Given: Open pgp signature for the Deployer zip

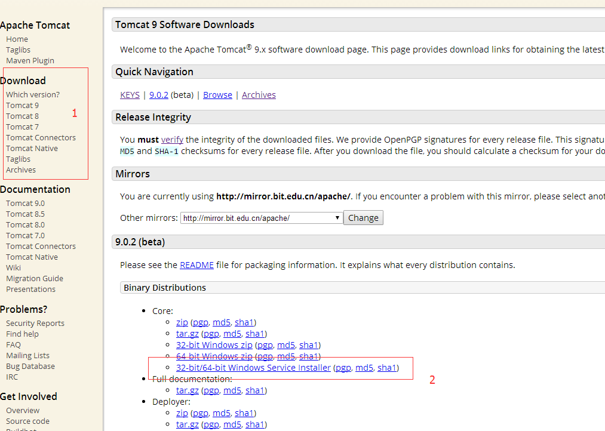Looking at the screenshot, I should 200,413.
